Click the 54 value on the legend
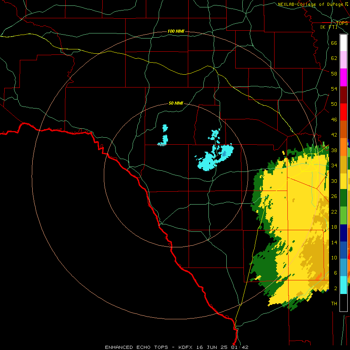The image size is (350, 350). pos(334,89)
